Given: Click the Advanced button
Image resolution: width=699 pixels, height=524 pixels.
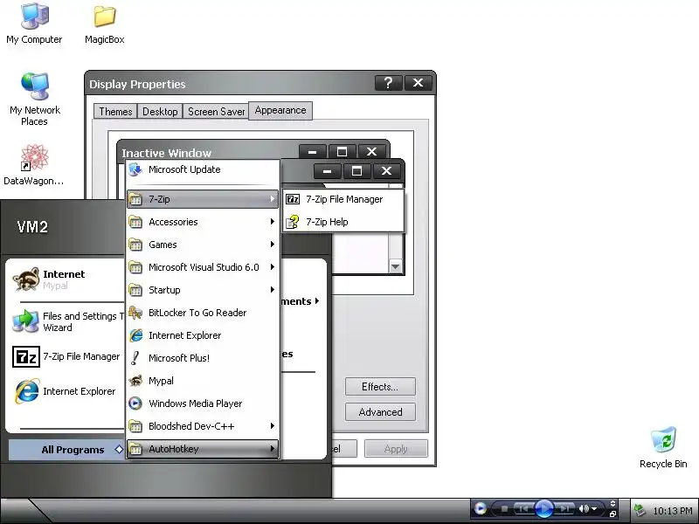Looking at the screenshot, I should pos(380,412).
